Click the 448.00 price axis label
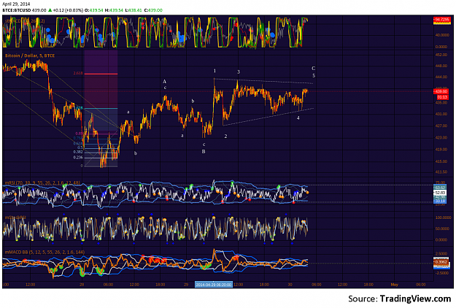The width and height of the screenshot is (456, 308). click(x=441, y=66)
